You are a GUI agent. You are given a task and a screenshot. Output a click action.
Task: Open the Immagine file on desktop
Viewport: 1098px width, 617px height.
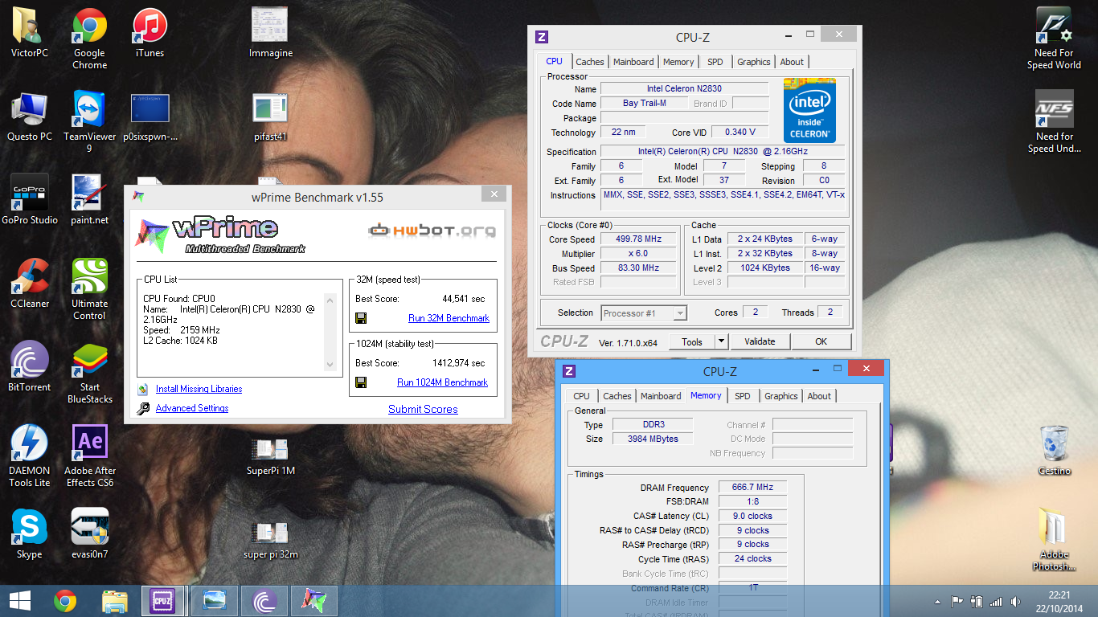click(270, 32)
